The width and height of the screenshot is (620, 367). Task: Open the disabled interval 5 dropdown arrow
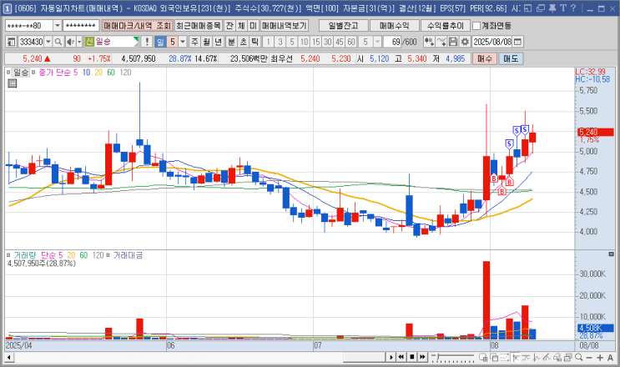coord(377,42)
